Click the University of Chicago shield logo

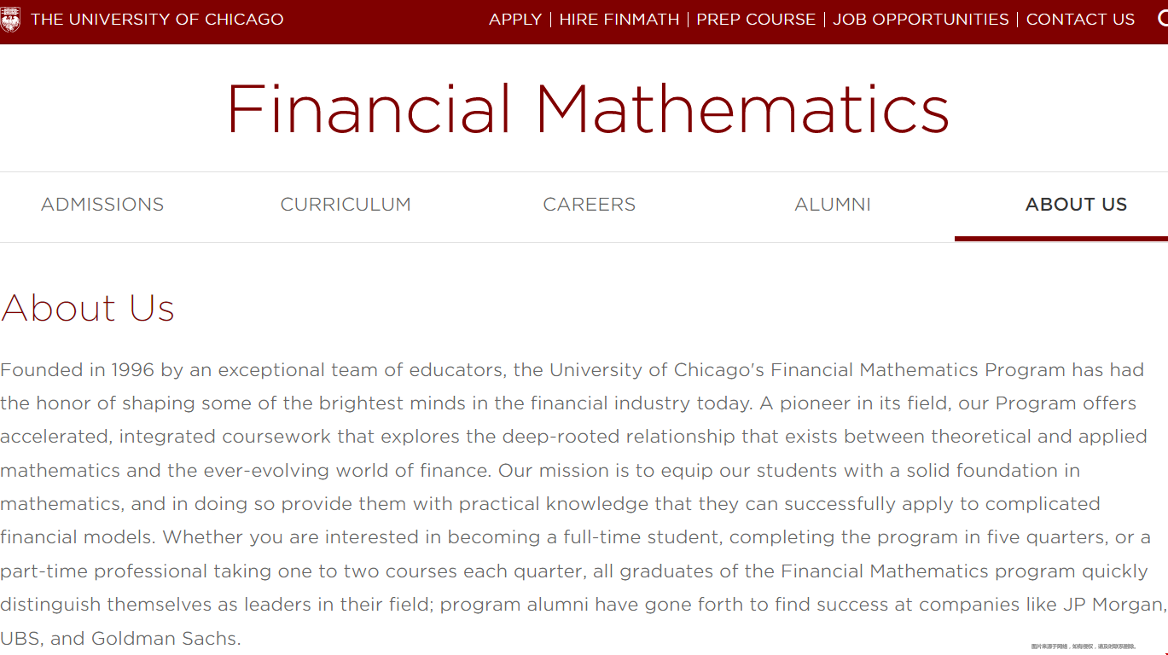click(x=10, y=19)
